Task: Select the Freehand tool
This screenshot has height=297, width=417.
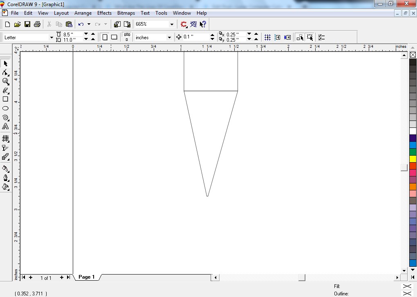Action: click(6, 90)
